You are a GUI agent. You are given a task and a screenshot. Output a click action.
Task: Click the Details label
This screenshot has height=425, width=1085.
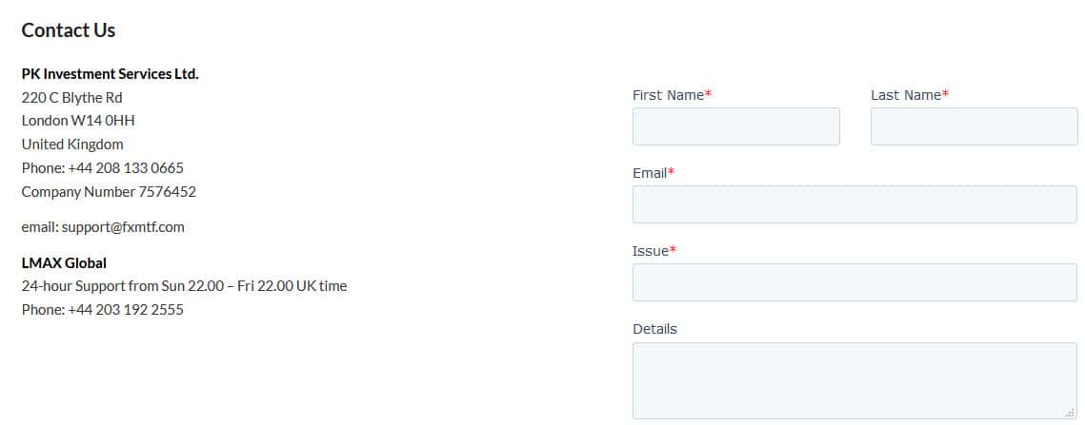[x=654, y=329]
